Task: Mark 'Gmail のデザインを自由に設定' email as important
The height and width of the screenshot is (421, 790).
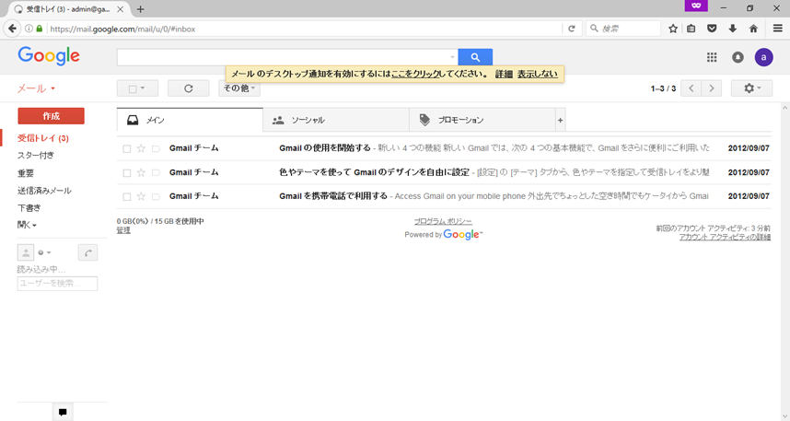Action: [156, 173]
